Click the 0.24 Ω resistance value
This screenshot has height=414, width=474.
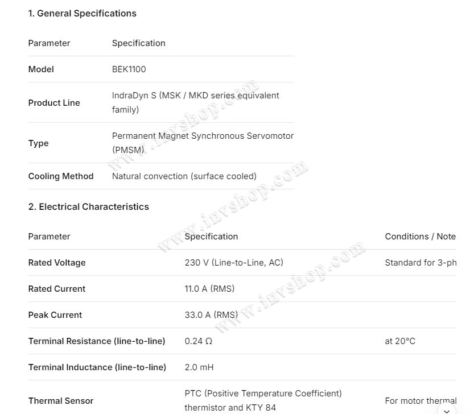click(198, 341)
